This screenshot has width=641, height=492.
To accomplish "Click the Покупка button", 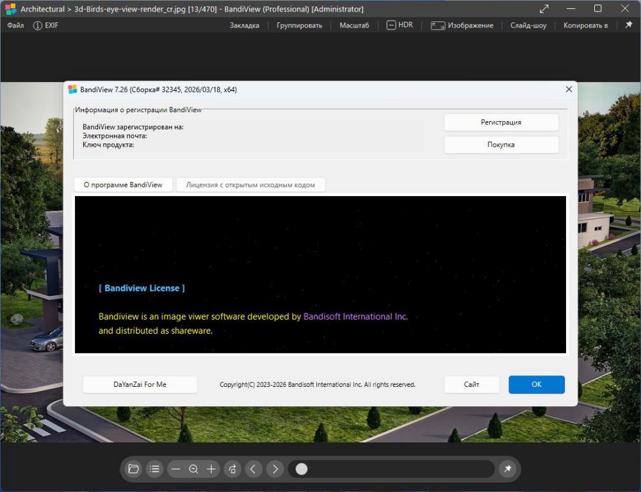I will 501,145.
